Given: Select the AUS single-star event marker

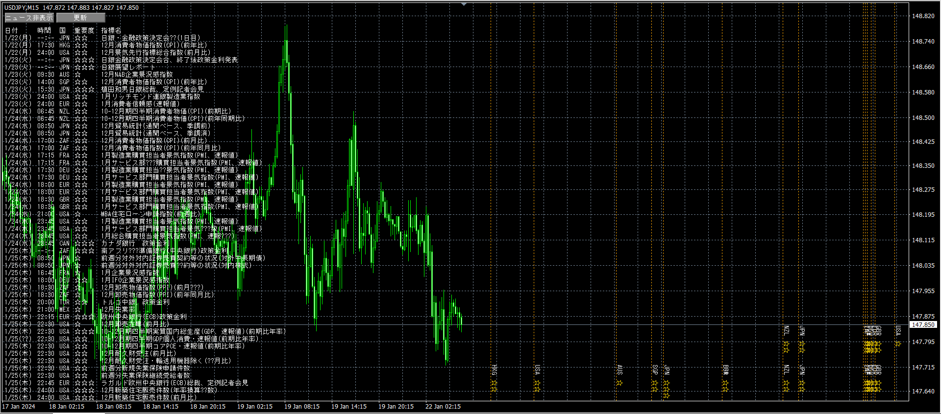Looking at the screenshot, I should click(x=619, y=383).
